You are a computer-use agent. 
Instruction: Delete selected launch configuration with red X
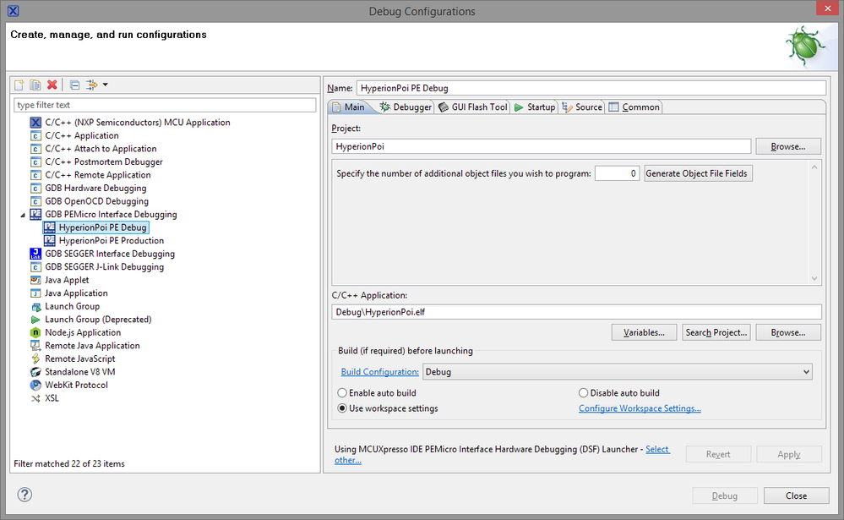click(x=52, y=85)
